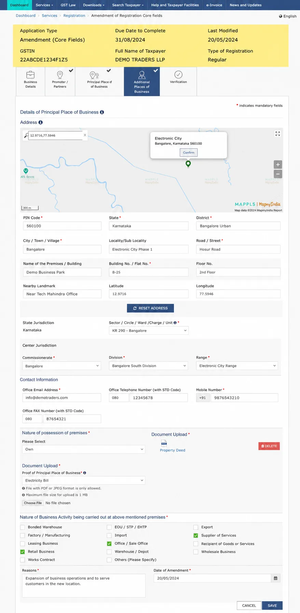The image size is (300, 613).
Task: Check the Import checkbox
Action: pos(109,535)
